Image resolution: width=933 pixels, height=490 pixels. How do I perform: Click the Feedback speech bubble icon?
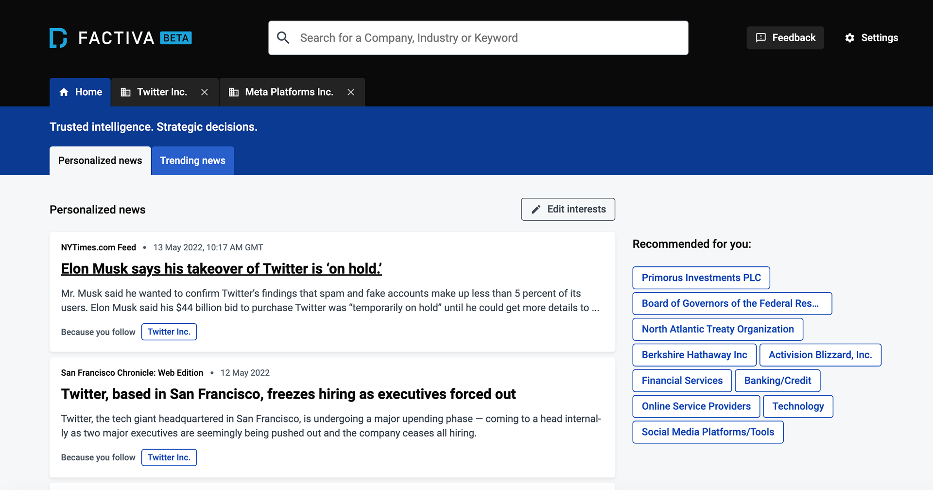(761, 38)
